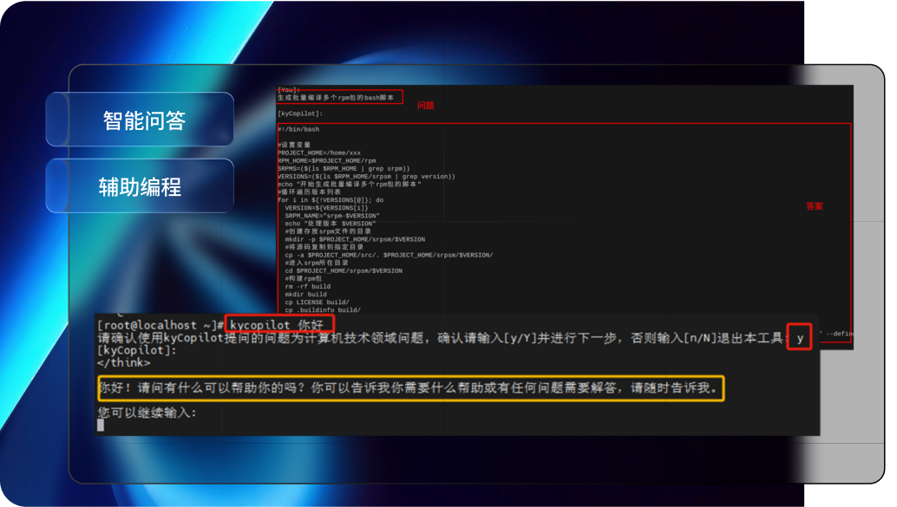Click the 'cp LICENSE build/' script line
Screen dimensions: 897x507
[x=317, y=302]
